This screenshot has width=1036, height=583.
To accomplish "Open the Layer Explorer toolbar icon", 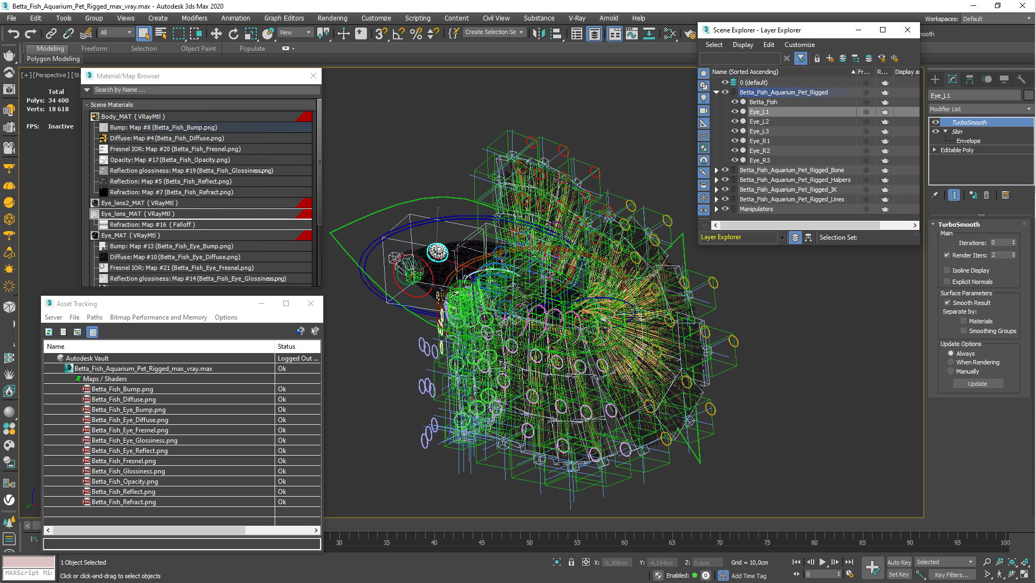I will click(594, 33).
